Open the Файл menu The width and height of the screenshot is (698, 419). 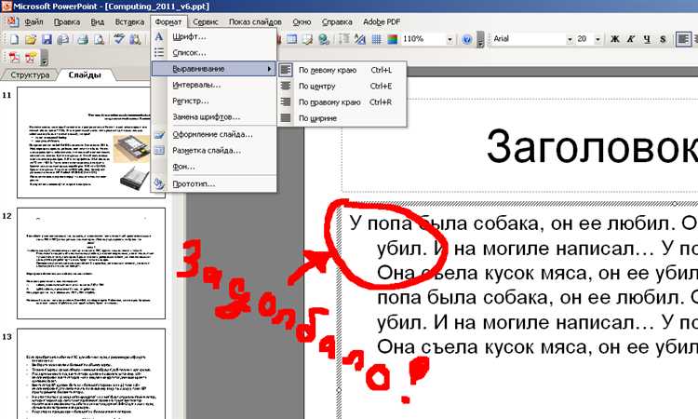click(x=34, y=21)
